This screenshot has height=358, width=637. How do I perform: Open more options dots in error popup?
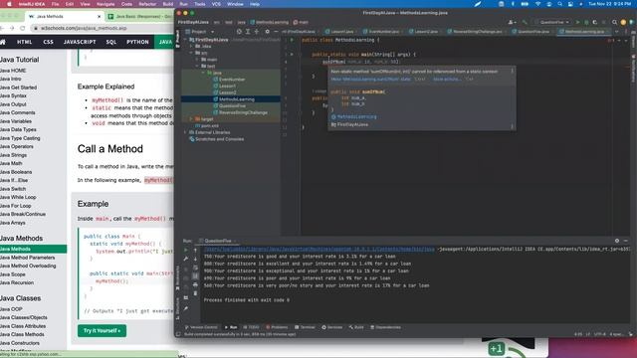click(x=512, y=71)
